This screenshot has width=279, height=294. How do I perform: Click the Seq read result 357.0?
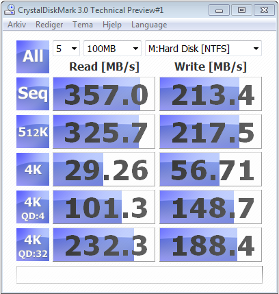click(x=104, y=94)
